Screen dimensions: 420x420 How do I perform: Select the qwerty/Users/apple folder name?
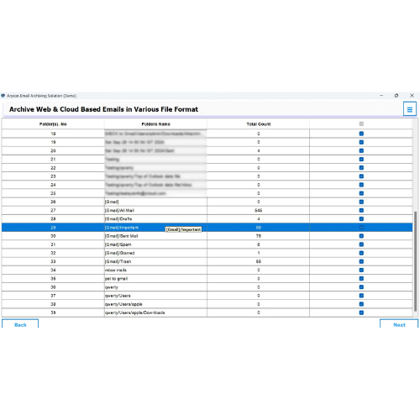pos(123,304)
